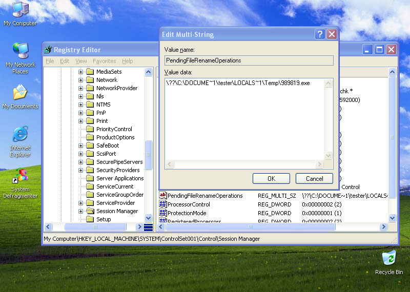This screenshot has width=410, height=292.
Task: Expand the PnP tree node
Action: (x=80, y=113)
